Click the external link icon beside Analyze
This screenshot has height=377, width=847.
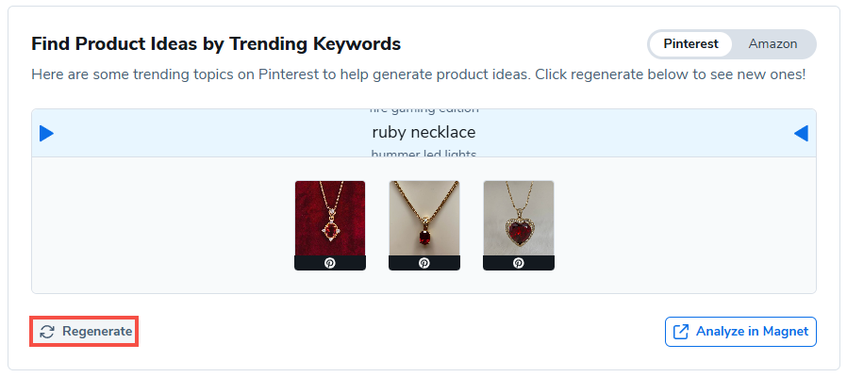[680, 332]
